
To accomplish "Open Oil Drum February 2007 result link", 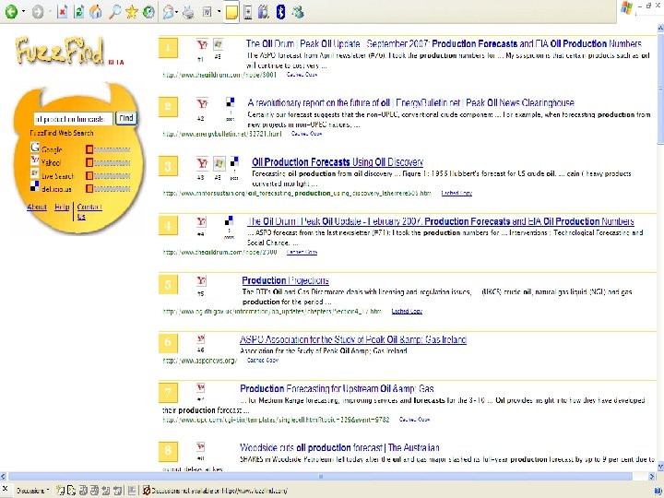I will click(x=441, y=221).
